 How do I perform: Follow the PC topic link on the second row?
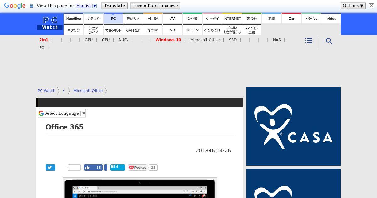pos(41,48)
